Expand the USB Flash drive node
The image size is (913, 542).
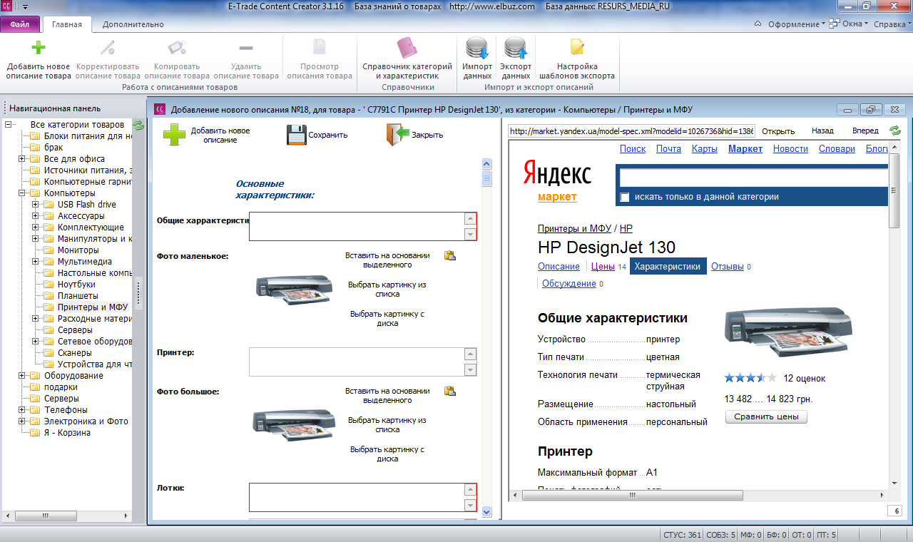coord(36,205)
